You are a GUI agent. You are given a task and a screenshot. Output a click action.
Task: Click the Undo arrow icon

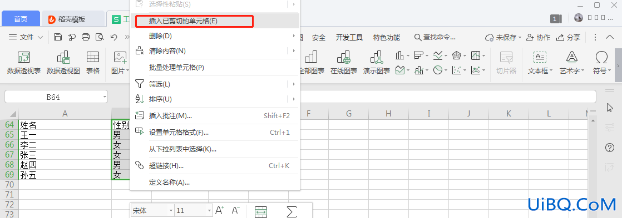tap(114, 37)
